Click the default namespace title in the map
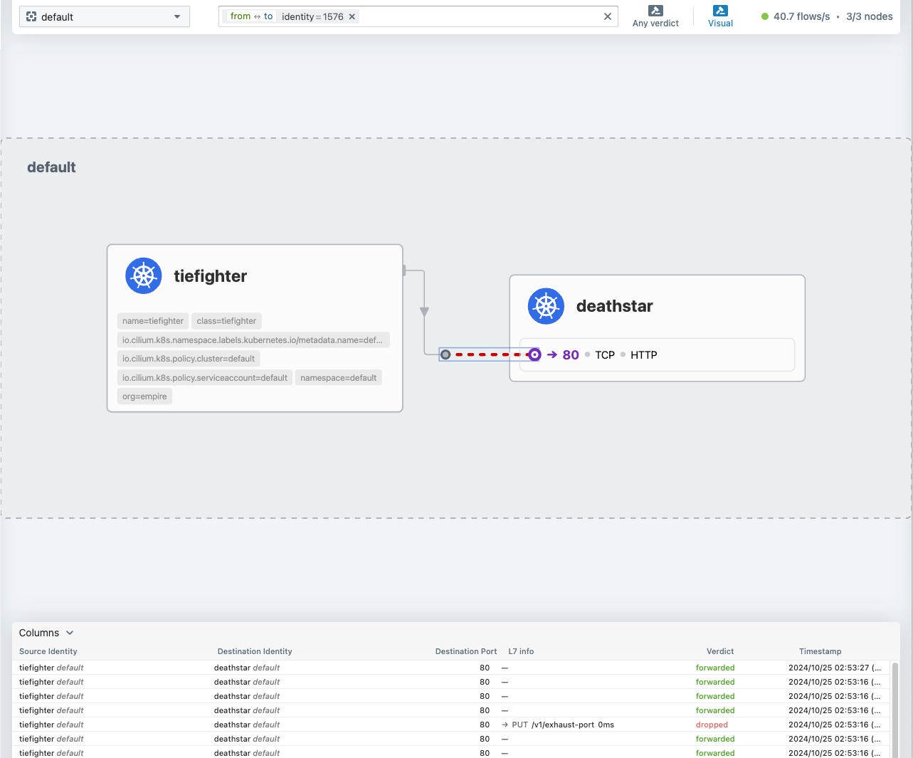Image resolution: width=913 pixels, height=758 pixels. 51,167
